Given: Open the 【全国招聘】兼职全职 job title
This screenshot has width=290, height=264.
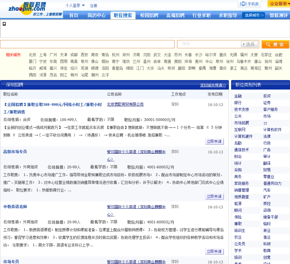Looking at the screenshot, I should [x=53, y=108].
